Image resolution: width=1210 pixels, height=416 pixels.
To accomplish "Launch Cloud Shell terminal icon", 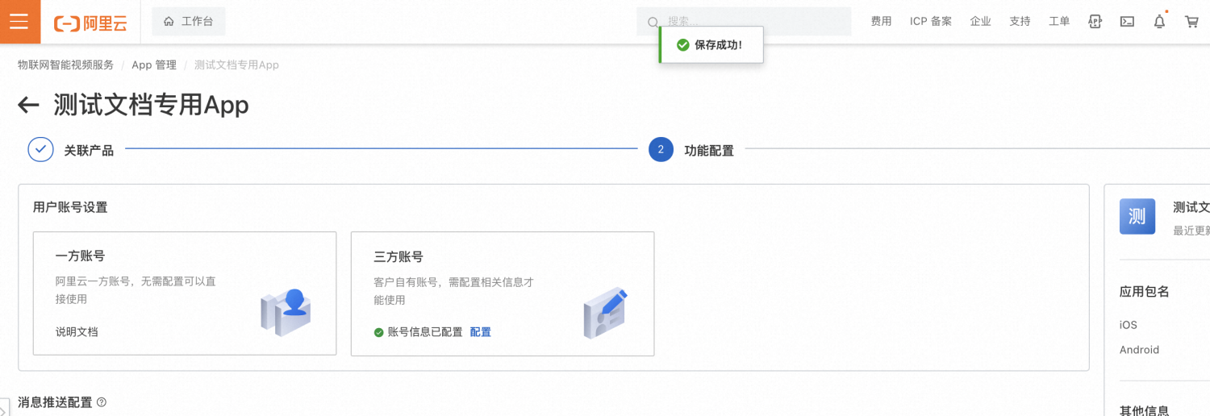I will pos(1127,22).
